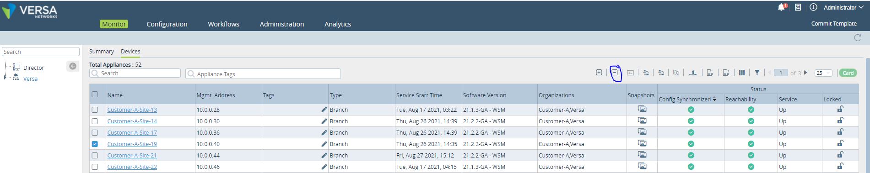
Task: Click config sync status icon for Customer-A-Site-14
Action: (x=691, y=121)
